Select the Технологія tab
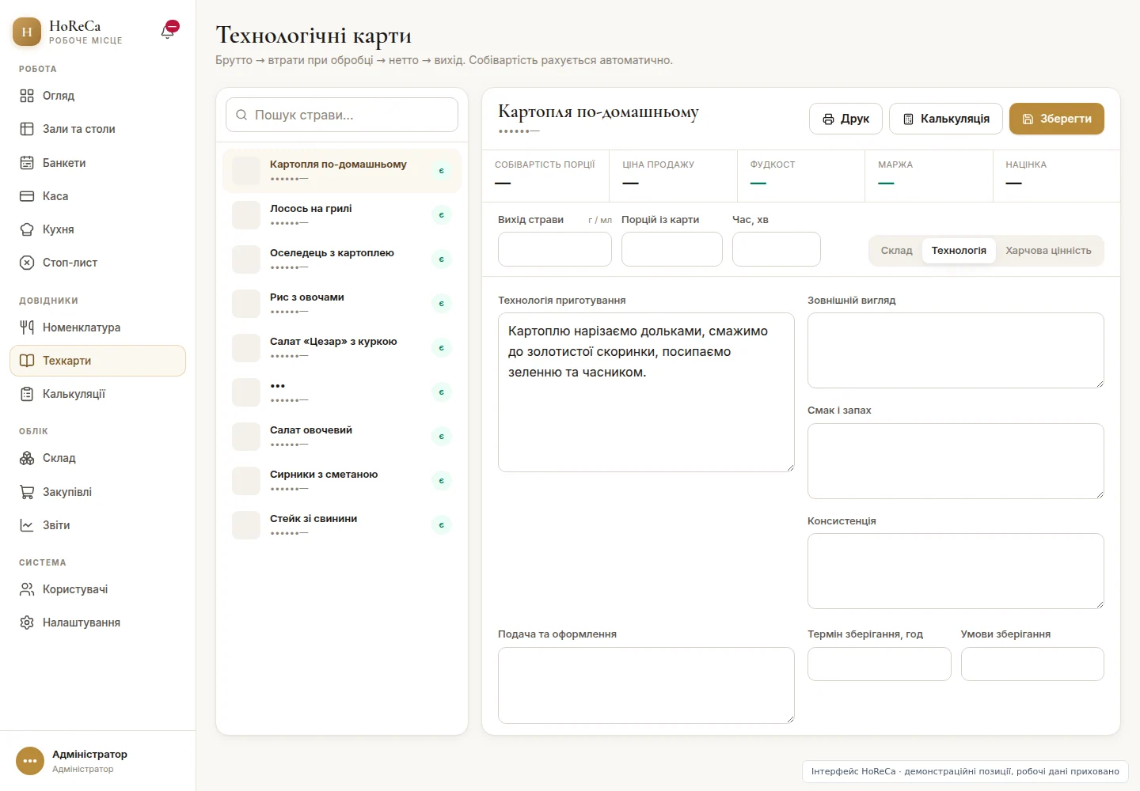Screen dimensions: 1140x791 click(x=959, y=251)
